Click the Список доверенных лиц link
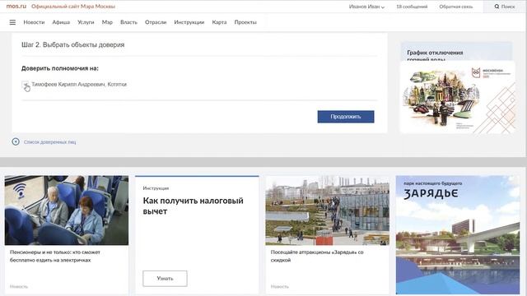This screenshot has height=296, width=527. pos(49,142)
